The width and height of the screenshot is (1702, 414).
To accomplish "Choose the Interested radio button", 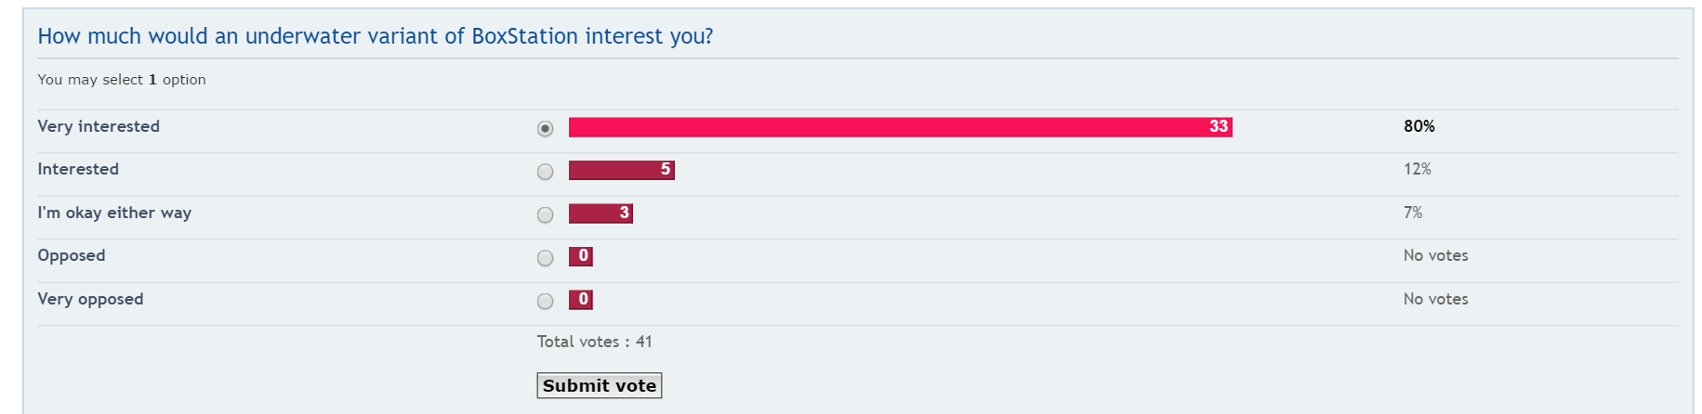I will click(x=546, y=172).
